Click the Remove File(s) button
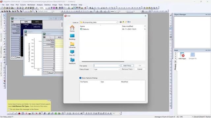Image resolution: width=211 pixels, height=118 pixels. tap(127, 69)
